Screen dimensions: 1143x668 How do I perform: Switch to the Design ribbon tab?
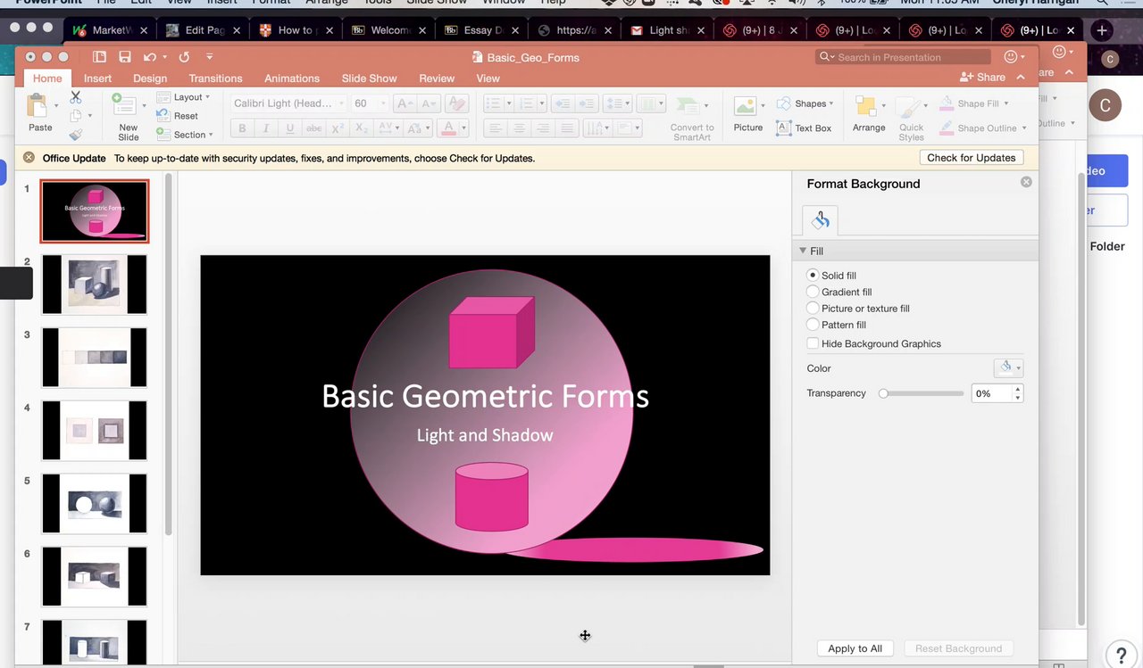click(x=150, y=78)
